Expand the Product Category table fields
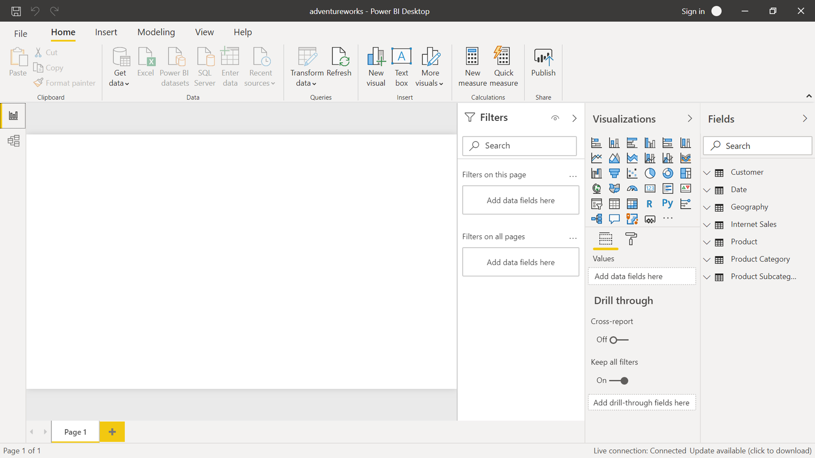This screenshot has width=815, height=458. click(707, 260)
